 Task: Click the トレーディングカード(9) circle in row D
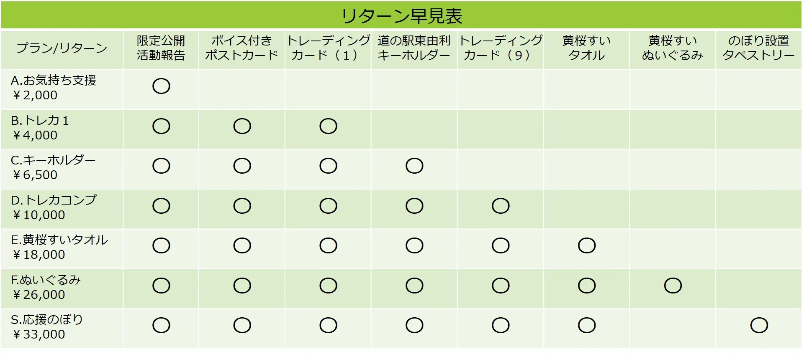pyautogui.click(x=501, y=206)
